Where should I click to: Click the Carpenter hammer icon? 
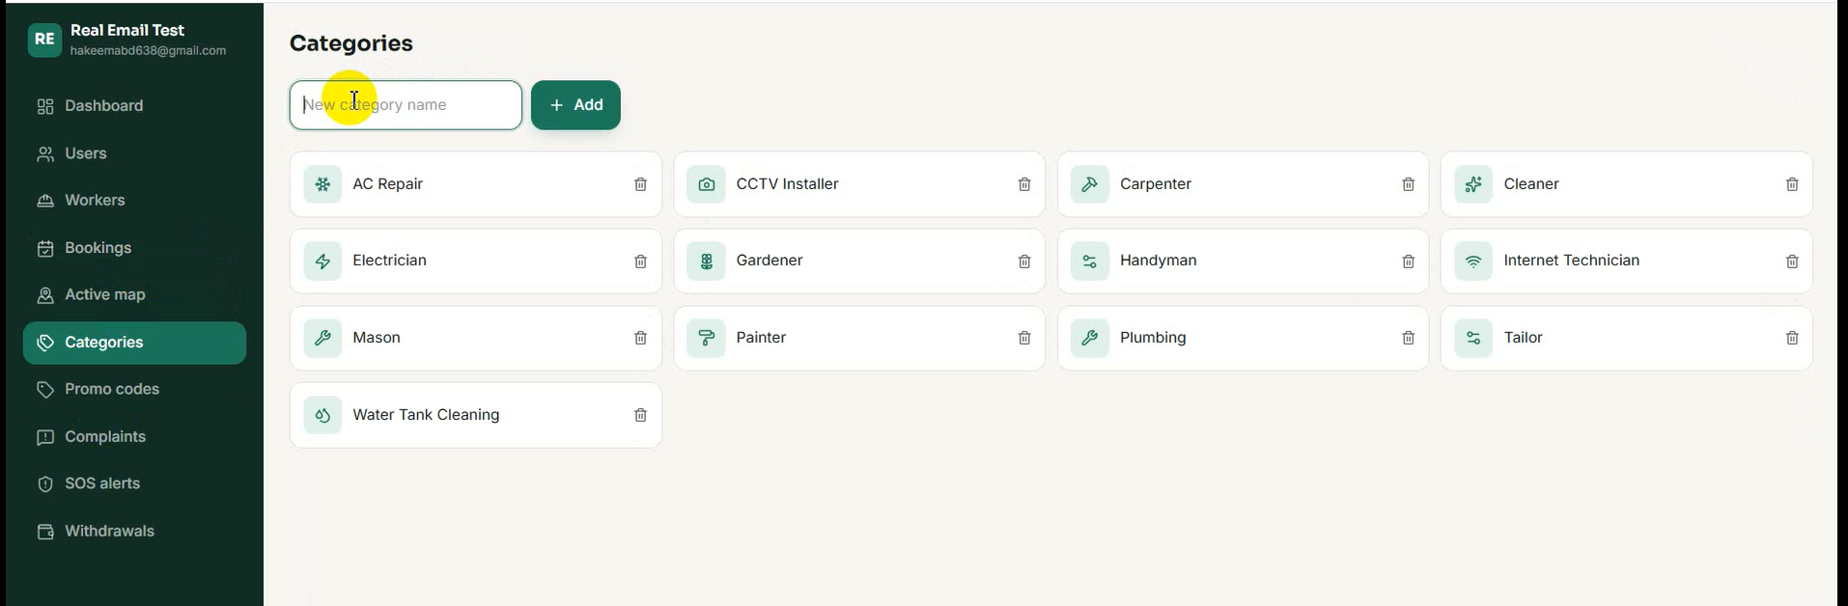click(1090, 184)
